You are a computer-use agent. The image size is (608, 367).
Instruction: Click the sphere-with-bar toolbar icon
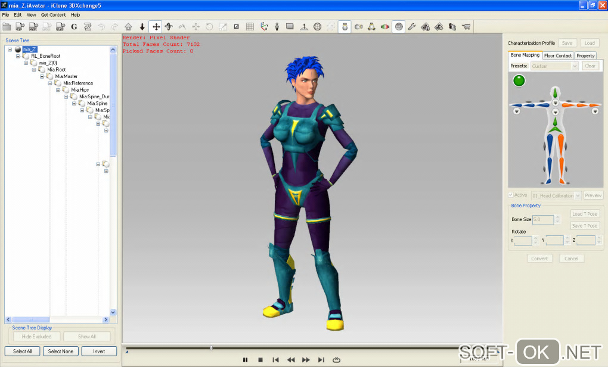(358, 27)
